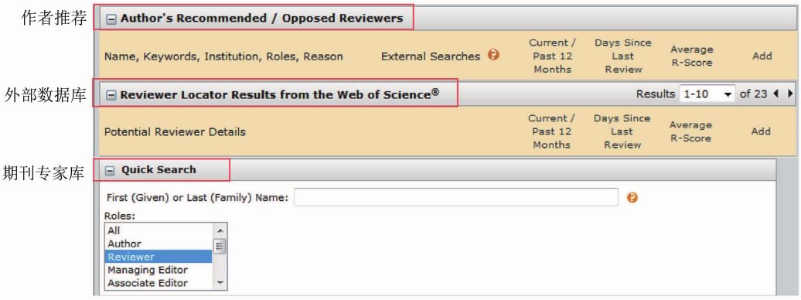Open help icon beside name search field
The width and height of the screenshot is (801, 300).
tap(632, 197)
